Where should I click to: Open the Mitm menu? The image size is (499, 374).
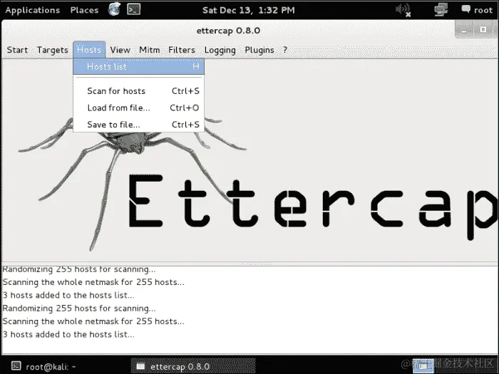149,50
